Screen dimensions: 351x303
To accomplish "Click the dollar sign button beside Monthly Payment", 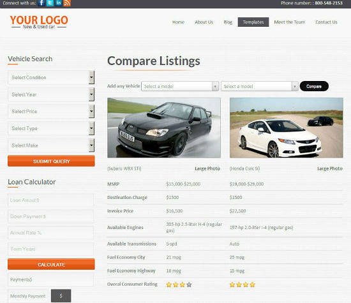I will coord(61,296).
